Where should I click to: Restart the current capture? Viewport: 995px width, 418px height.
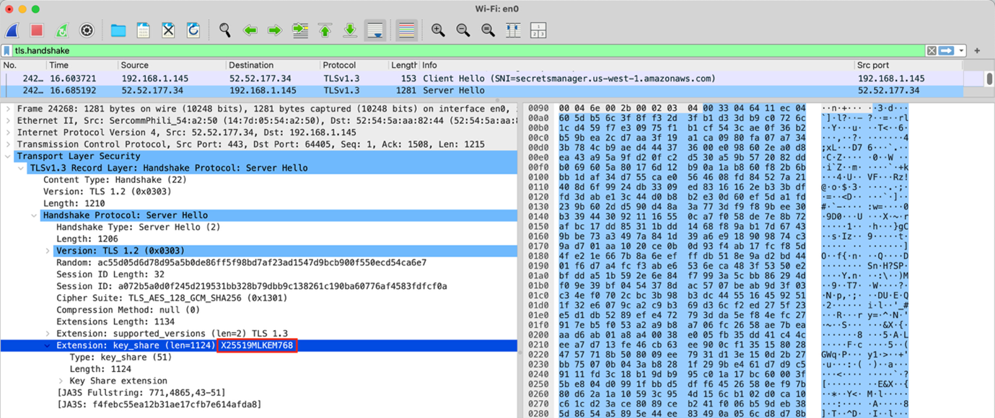(x=62, y=30)
